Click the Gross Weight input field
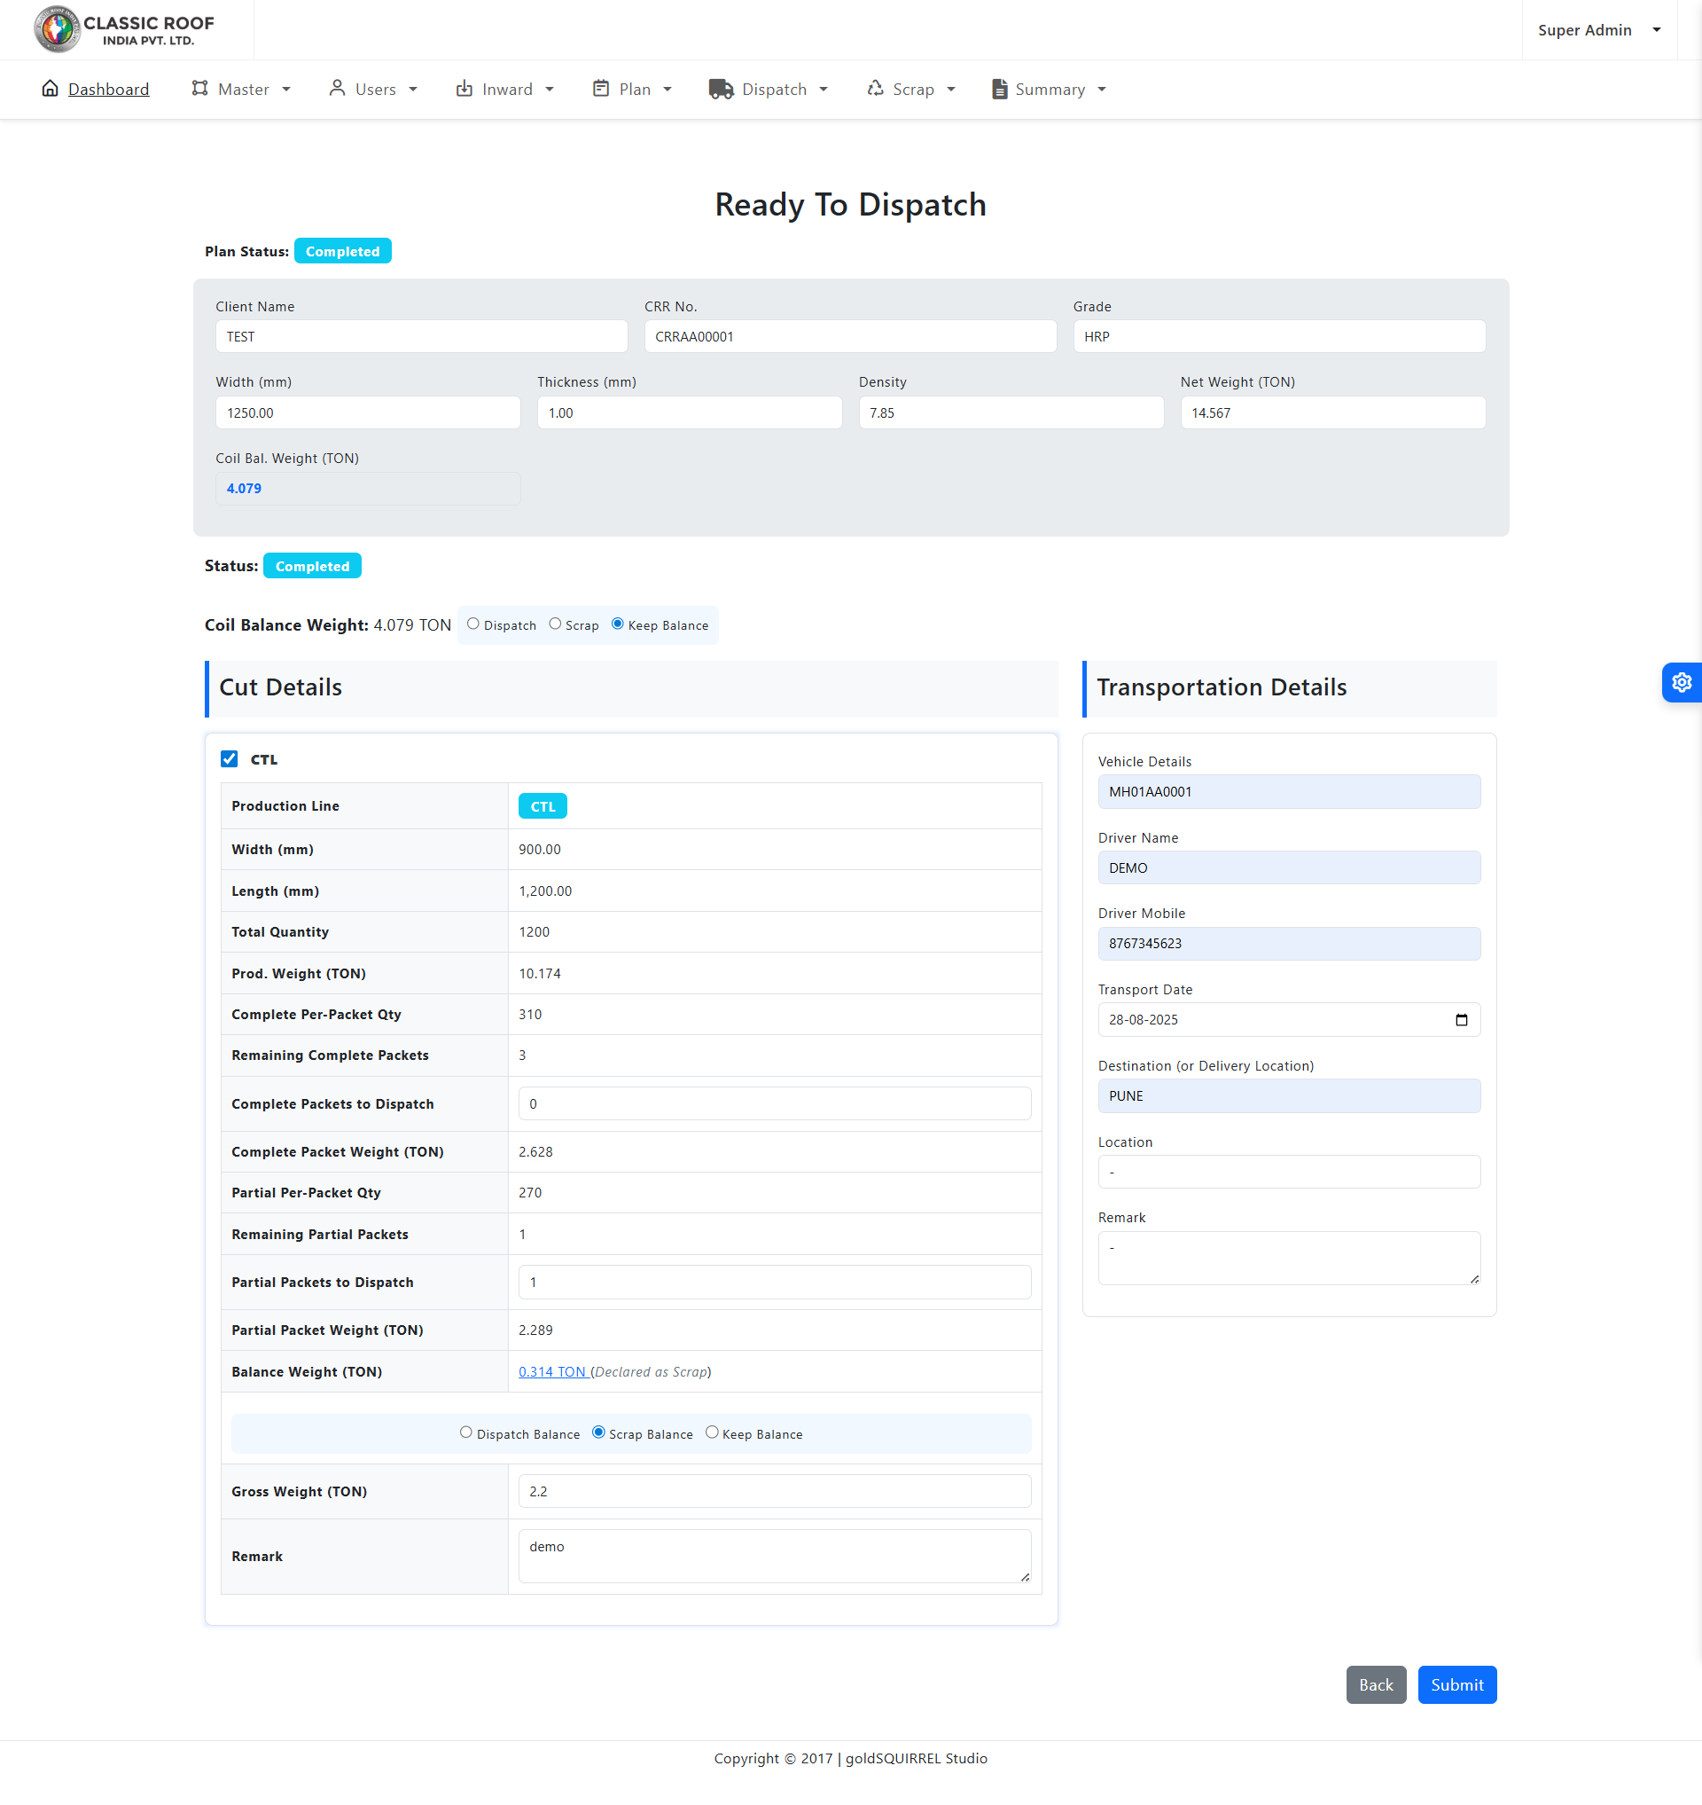The height and width of the screenshot is (1805, 1702). click(x=774, y=1491)
